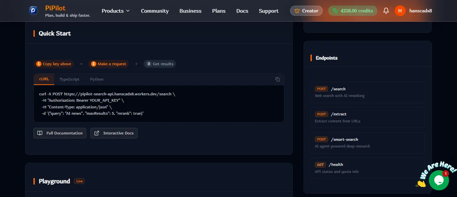Open the POST /smart-search endpoint
This screenshot has width=457, height=197.
(x=367, y=142)
